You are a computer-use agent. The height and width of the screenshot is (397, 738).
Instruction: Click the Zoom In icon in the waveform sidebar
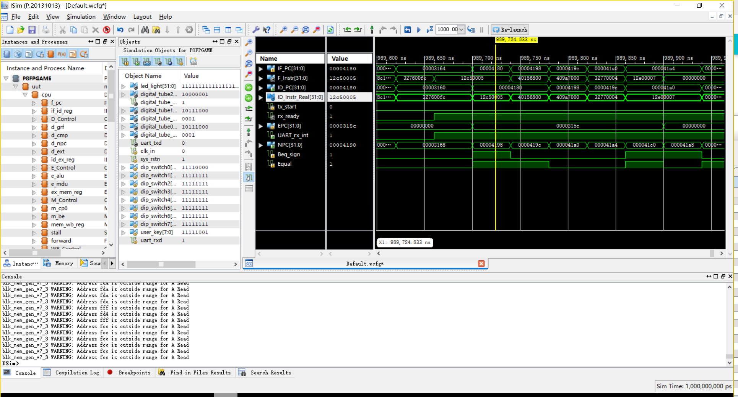click(249, 42)
